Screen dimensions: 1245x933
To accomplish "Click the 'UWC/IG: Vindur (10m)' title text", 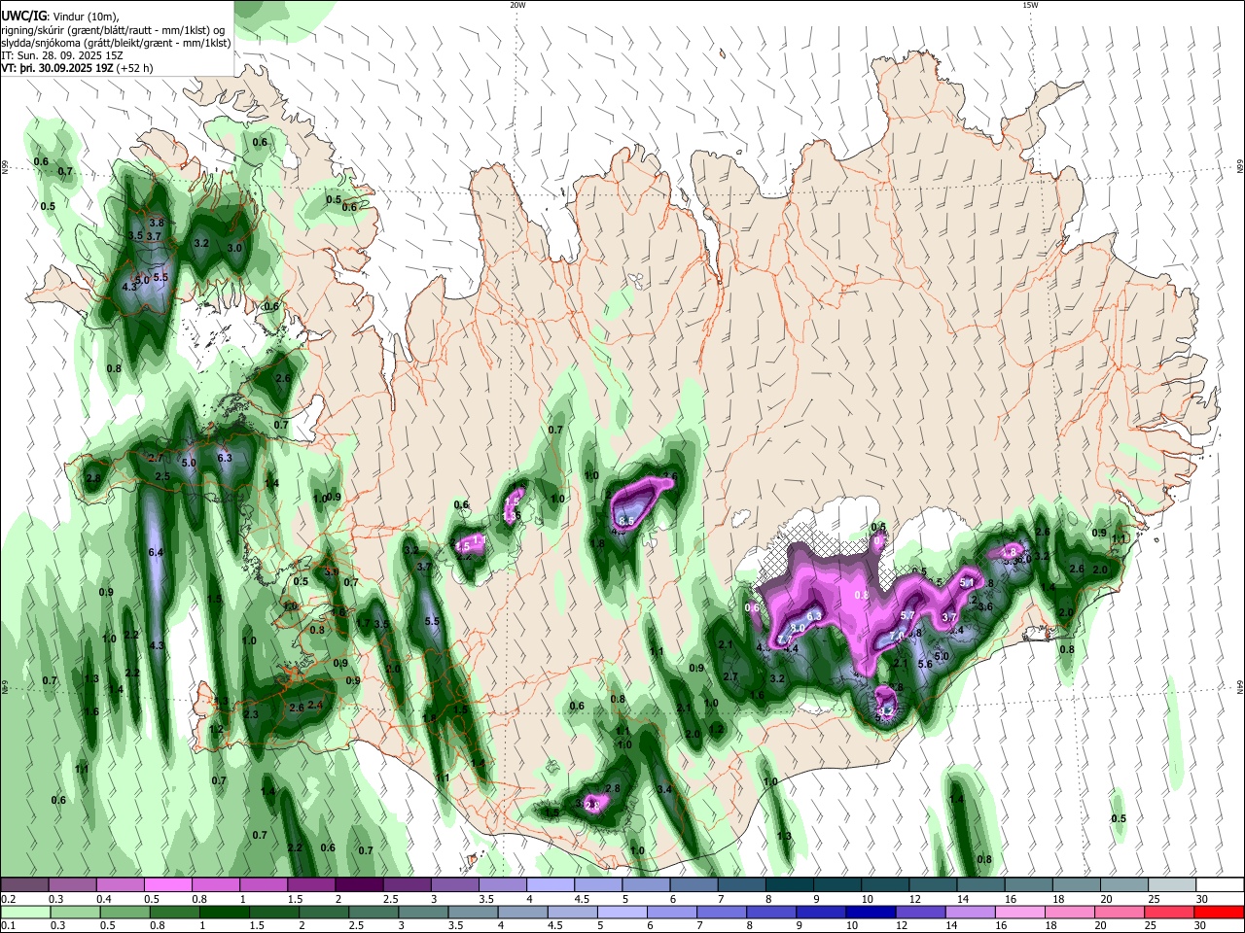I will click(60, 17).
